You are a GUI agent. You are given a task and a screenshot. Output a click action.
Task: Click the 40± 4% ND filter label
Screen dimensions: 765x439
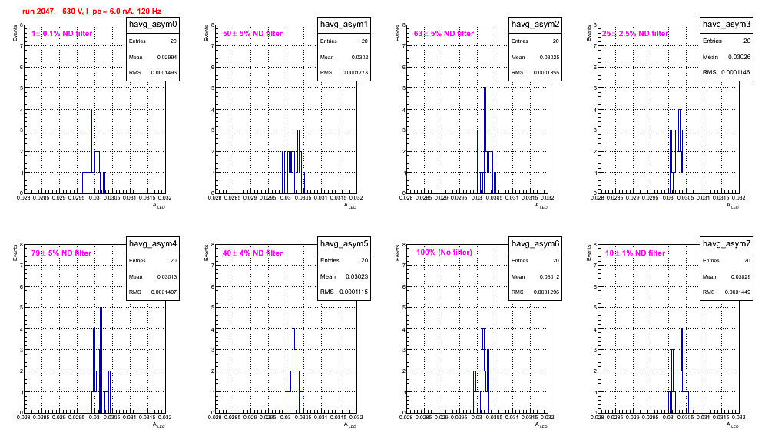(x=253, y=253)
